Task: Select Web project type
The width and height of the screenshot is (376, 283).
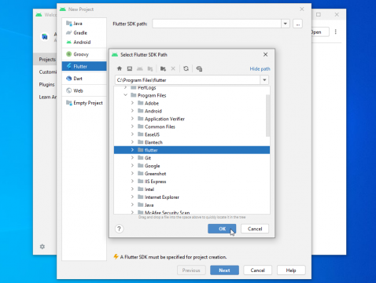Action: (84, 90)
